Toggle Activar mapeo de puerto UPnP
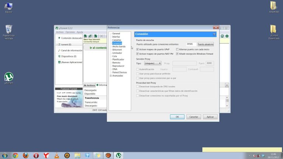This screenshot has height=159, width=283. click(137, 49)
